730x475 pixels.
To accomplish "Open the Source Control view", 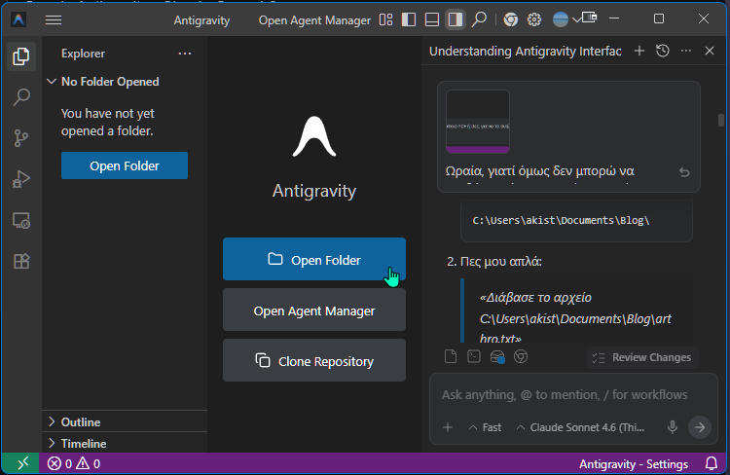I will (x=20, y=138).
